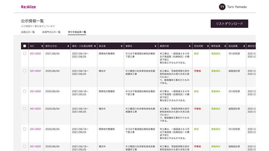Click the 公示情報一覧 page heading

32,21
